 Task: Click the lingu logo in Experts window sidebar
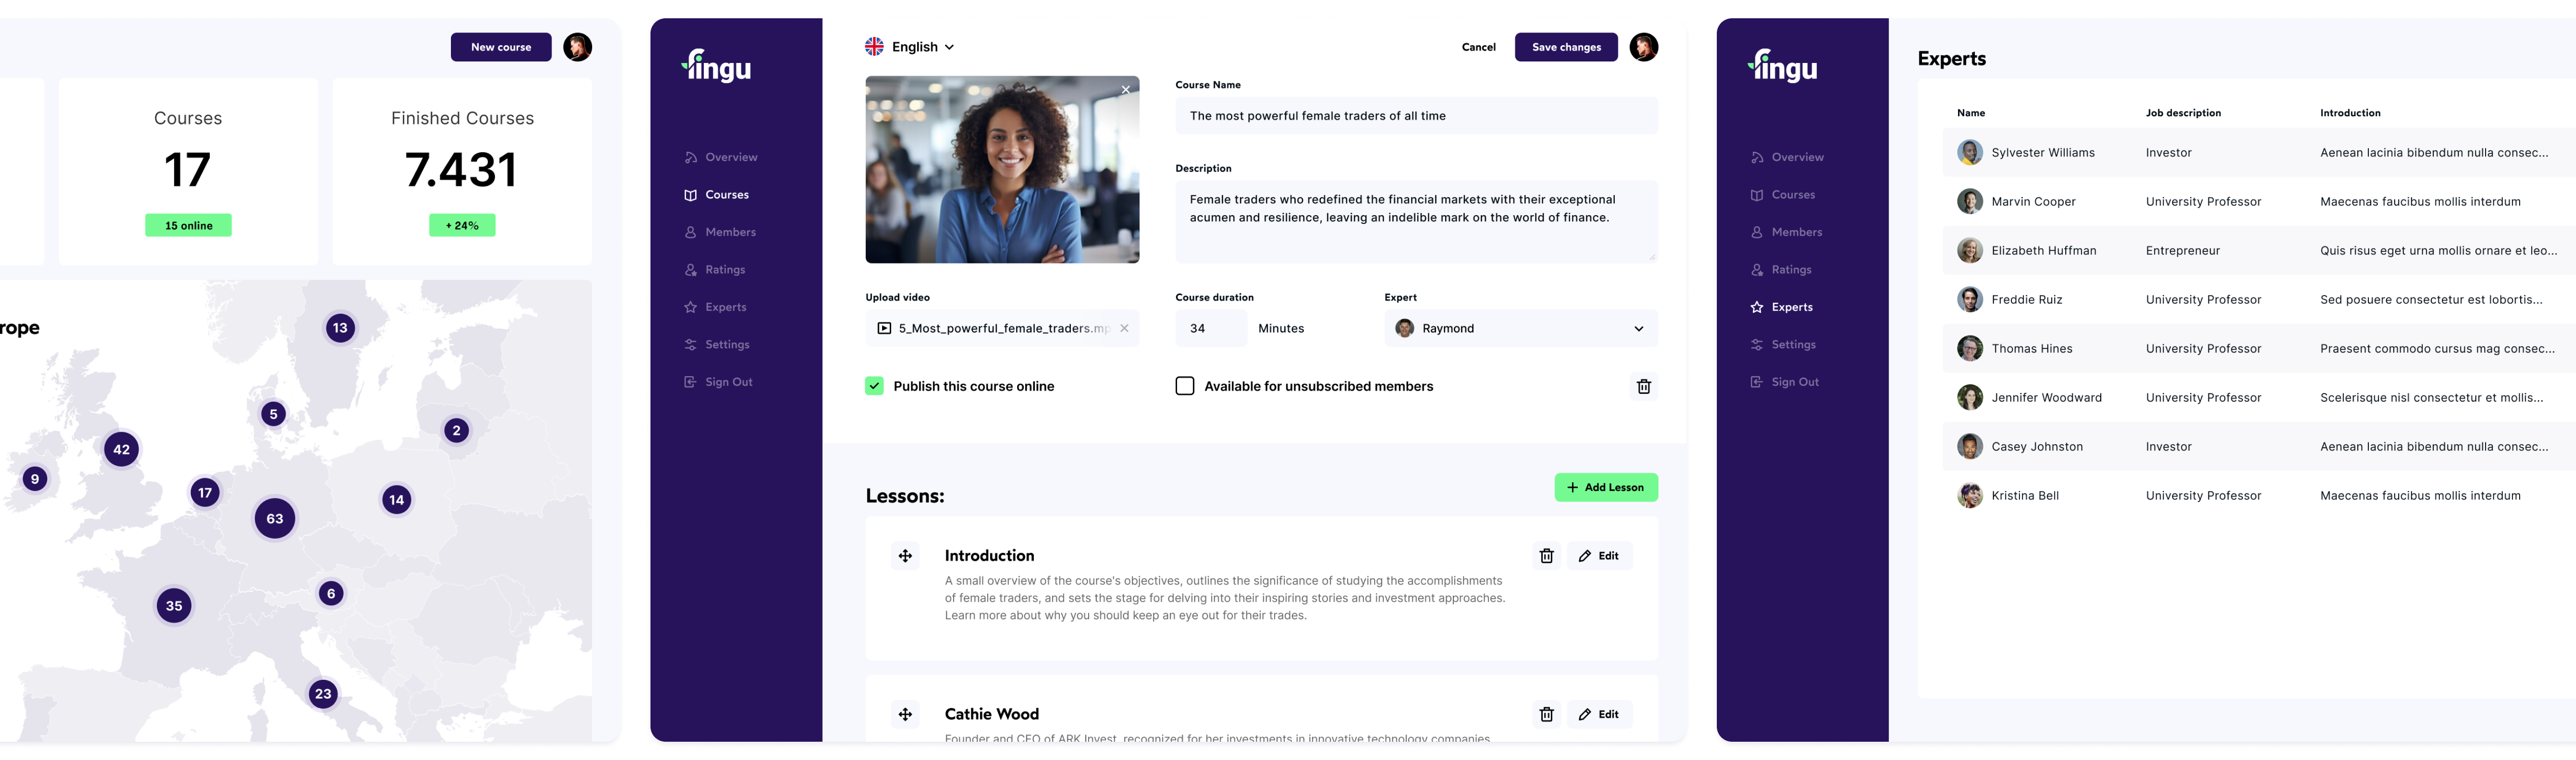click(1783, 66)
